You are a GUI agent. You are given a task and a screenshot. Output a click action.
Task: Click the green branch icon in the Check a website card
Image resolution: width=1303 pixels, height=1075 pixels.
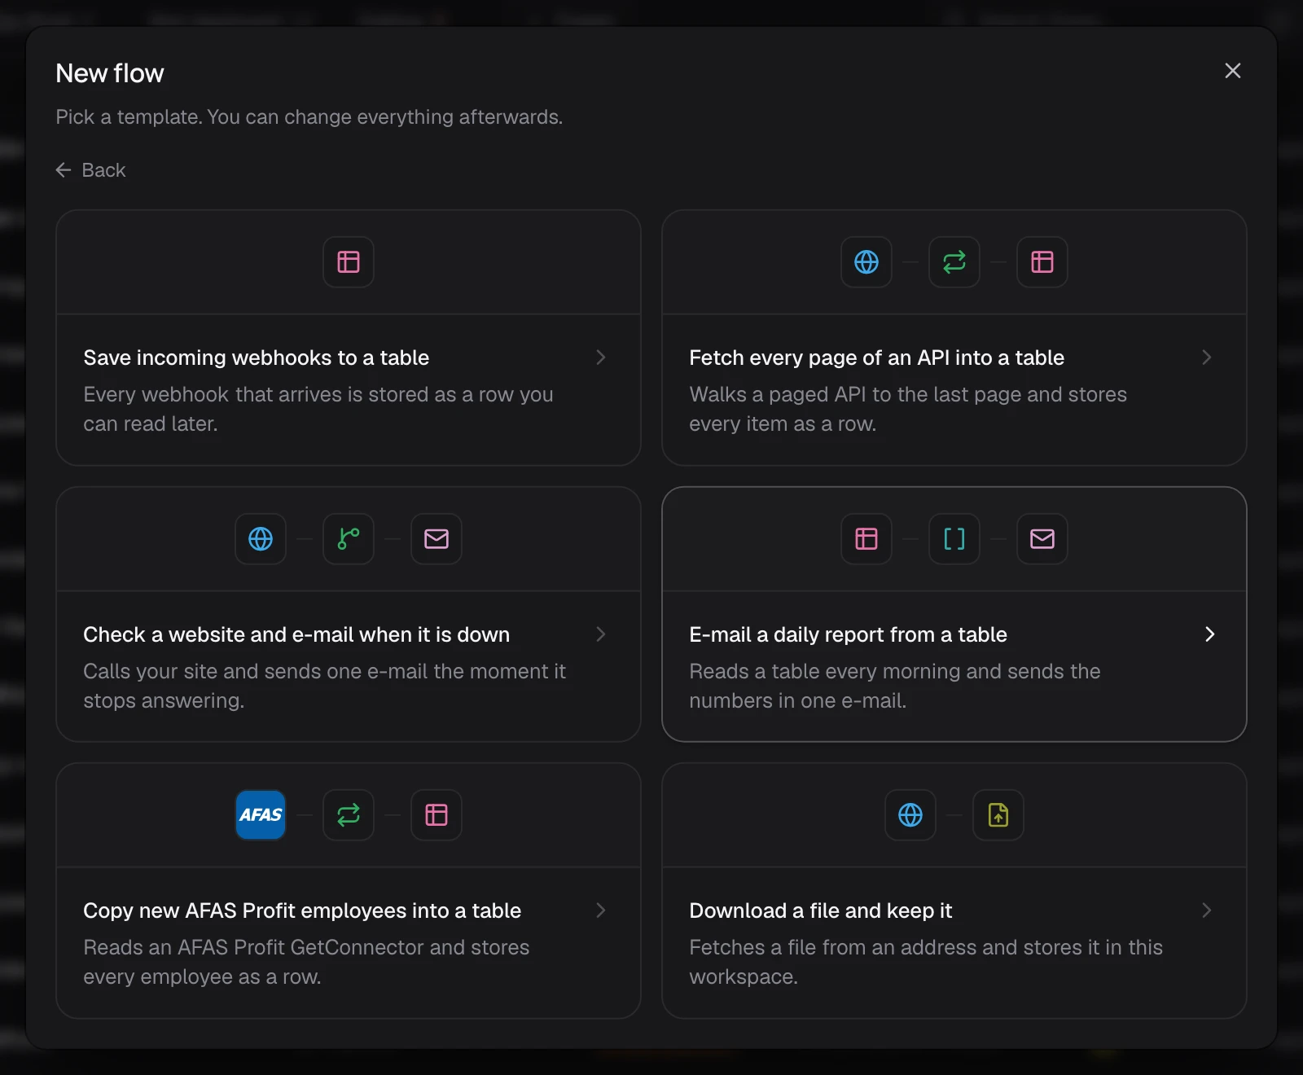349,539
